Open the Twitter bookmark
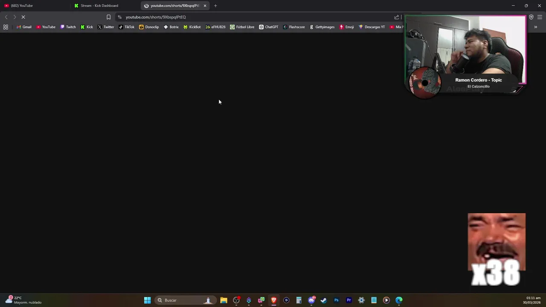The width and height of the screenshot is (546, 307). [x=106, y=27]
